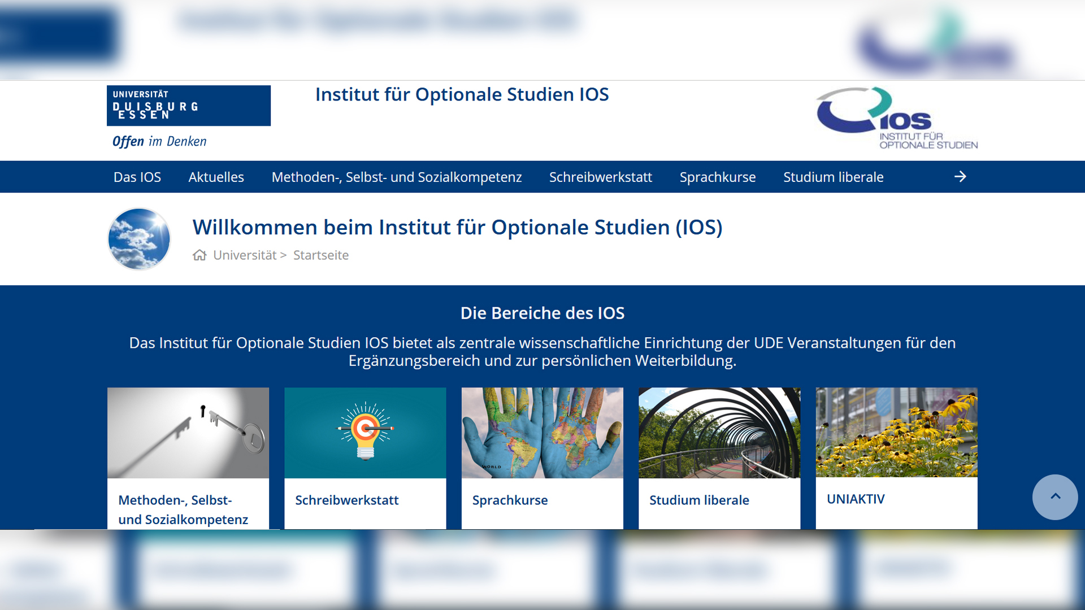Open Methoden-, Selbst- und Sozialkompetenz menu
1085x610 pixels.
396,177
